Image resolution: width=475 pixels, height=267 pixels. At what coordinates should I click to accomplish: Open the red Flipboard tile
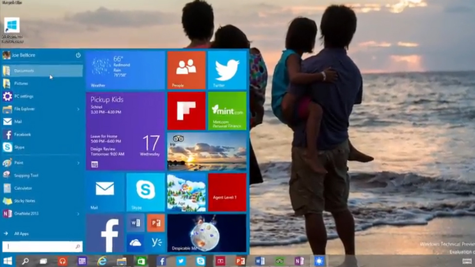click(186, 111)
